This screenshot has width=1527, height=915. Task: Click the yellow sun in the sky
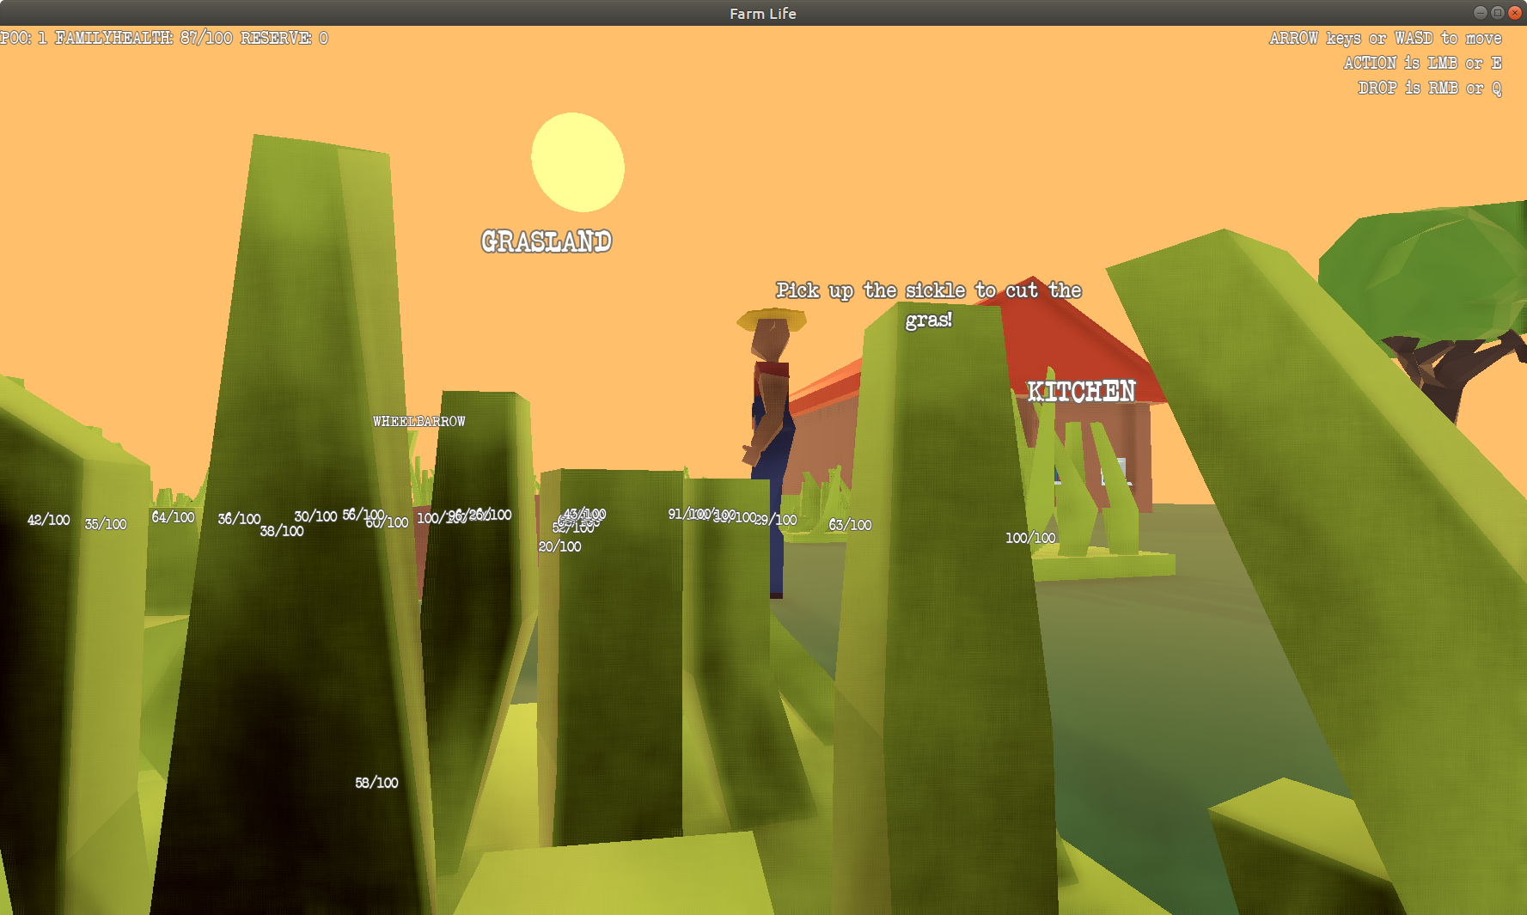coord(577,162)
